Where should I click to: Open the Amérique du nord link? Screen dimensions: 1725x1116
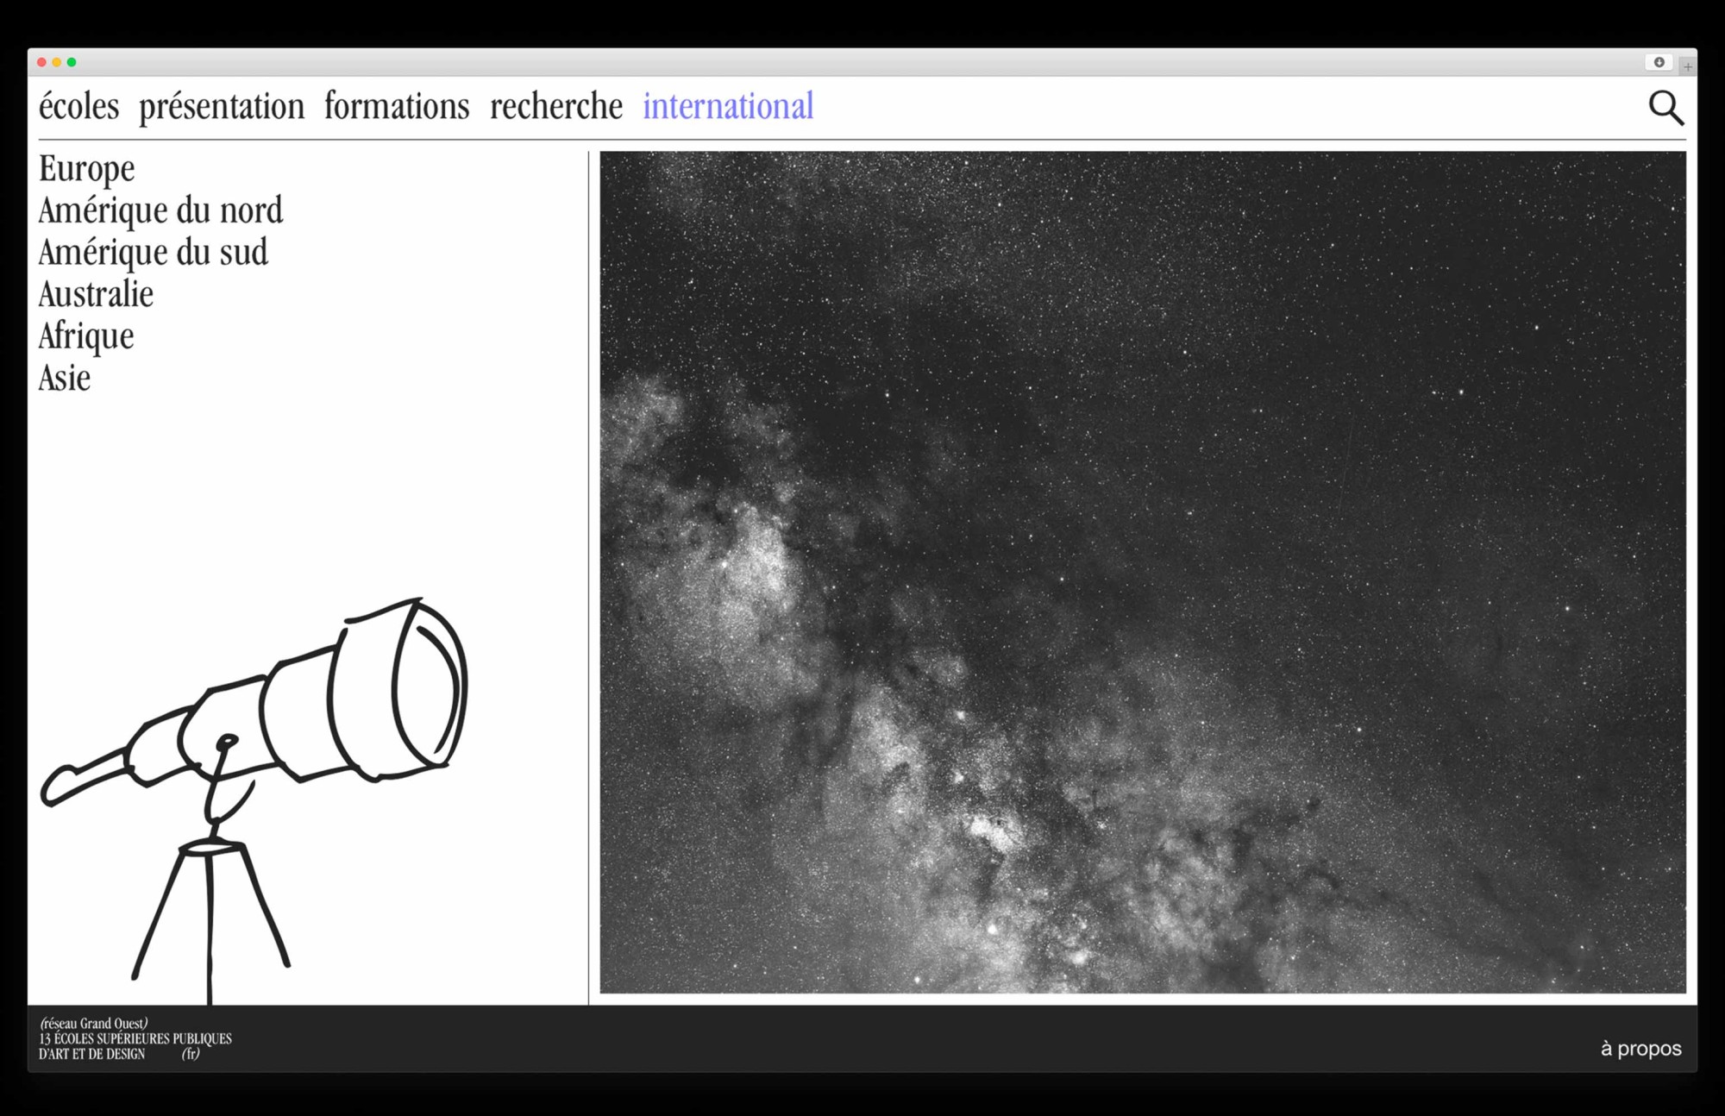click(x=160, y=210)
